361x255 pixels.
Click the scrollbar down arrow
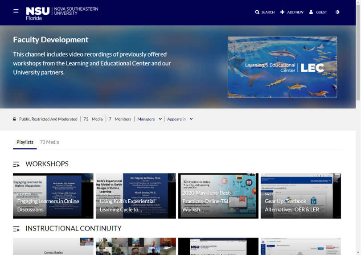[x=358, y=253]
